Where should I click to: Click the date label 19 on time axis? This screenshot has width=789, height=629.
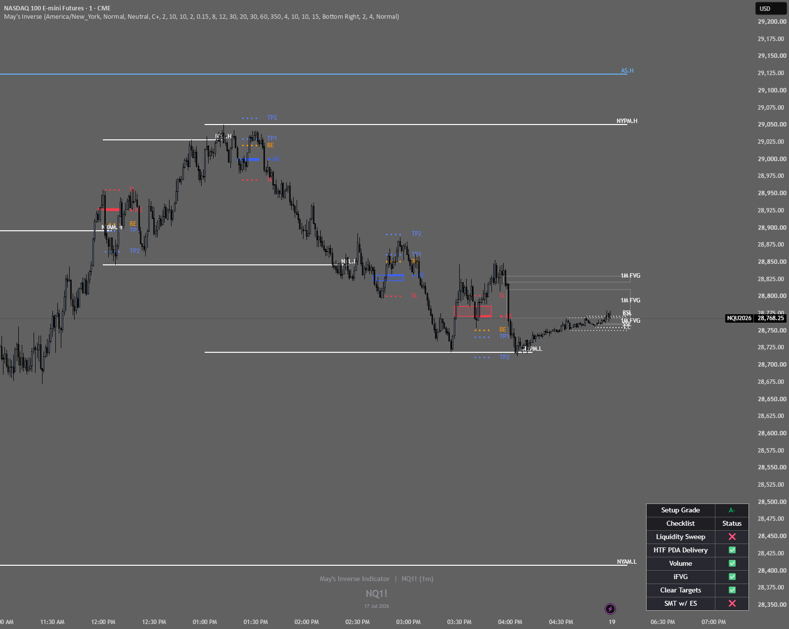coord(612,622)
